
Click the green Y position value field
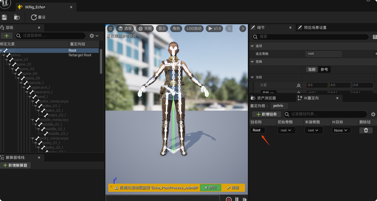(x=340, y=85)
